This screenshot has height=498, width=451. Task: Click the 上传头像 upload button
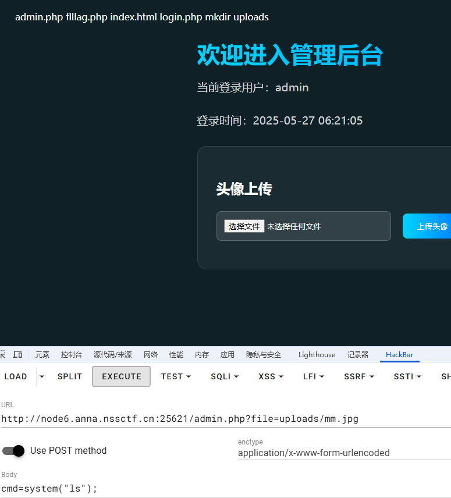point(431,226)
